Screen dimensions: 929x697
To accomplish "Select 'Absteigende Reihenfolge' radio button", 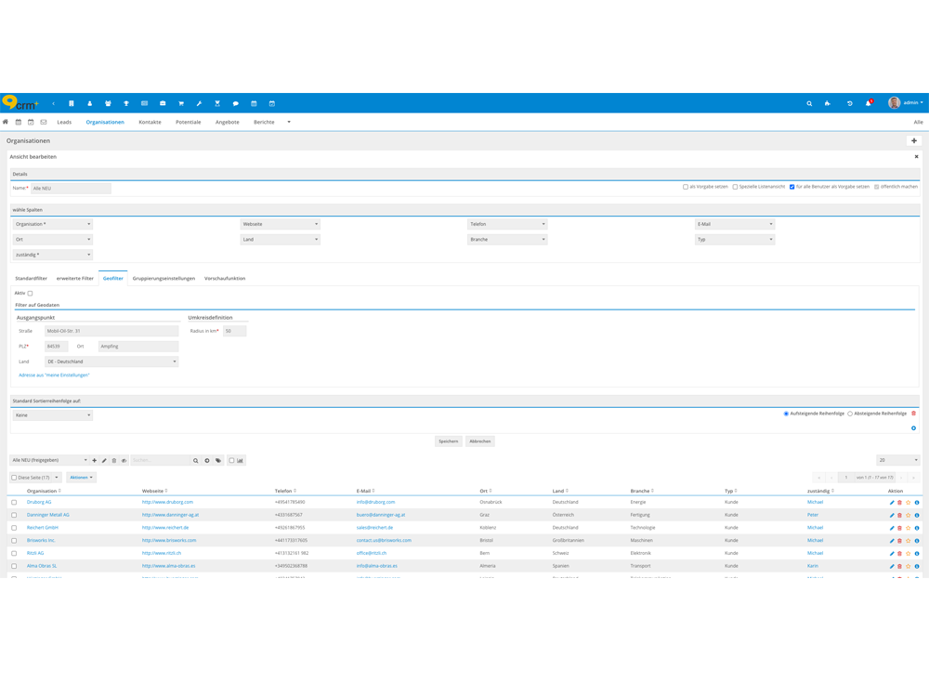I will (850, 414).
